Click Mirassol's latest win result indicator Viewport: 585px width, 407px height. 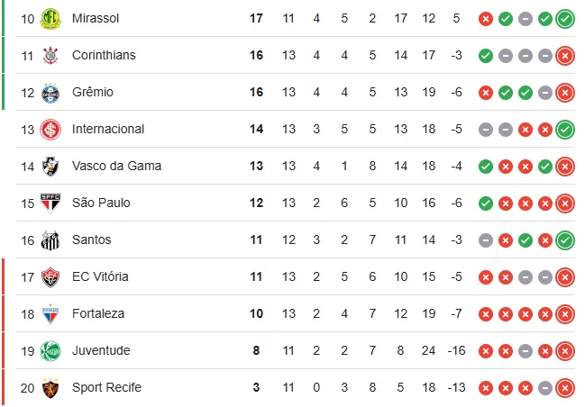point(565,18)
